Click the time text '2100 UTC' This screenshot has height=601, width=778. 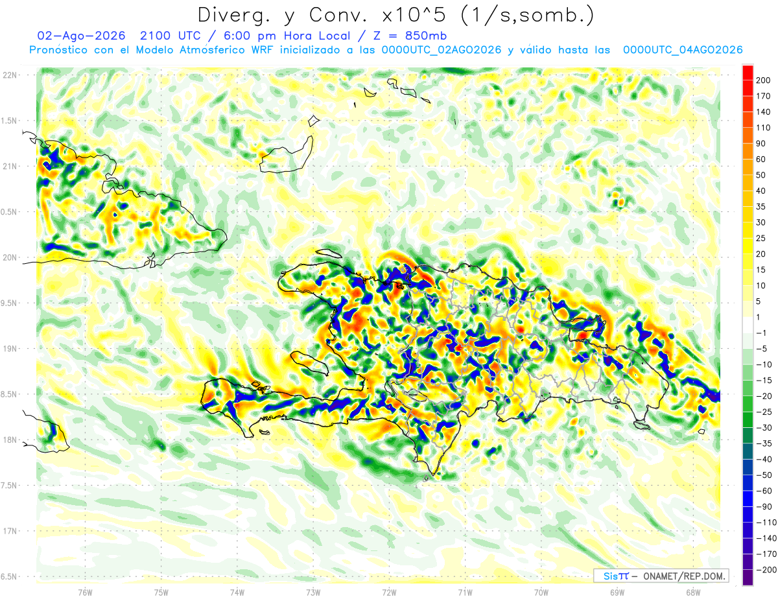171,36
